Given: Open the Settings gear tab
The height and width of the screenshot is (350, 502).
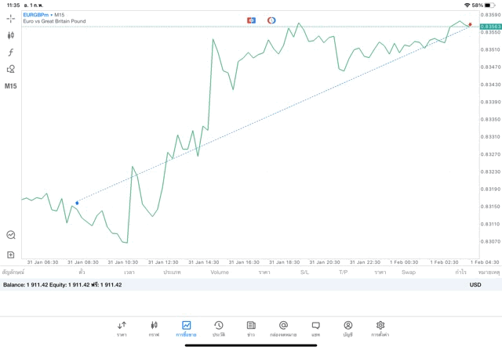Looking at the screenshot, I should (380, 328).
